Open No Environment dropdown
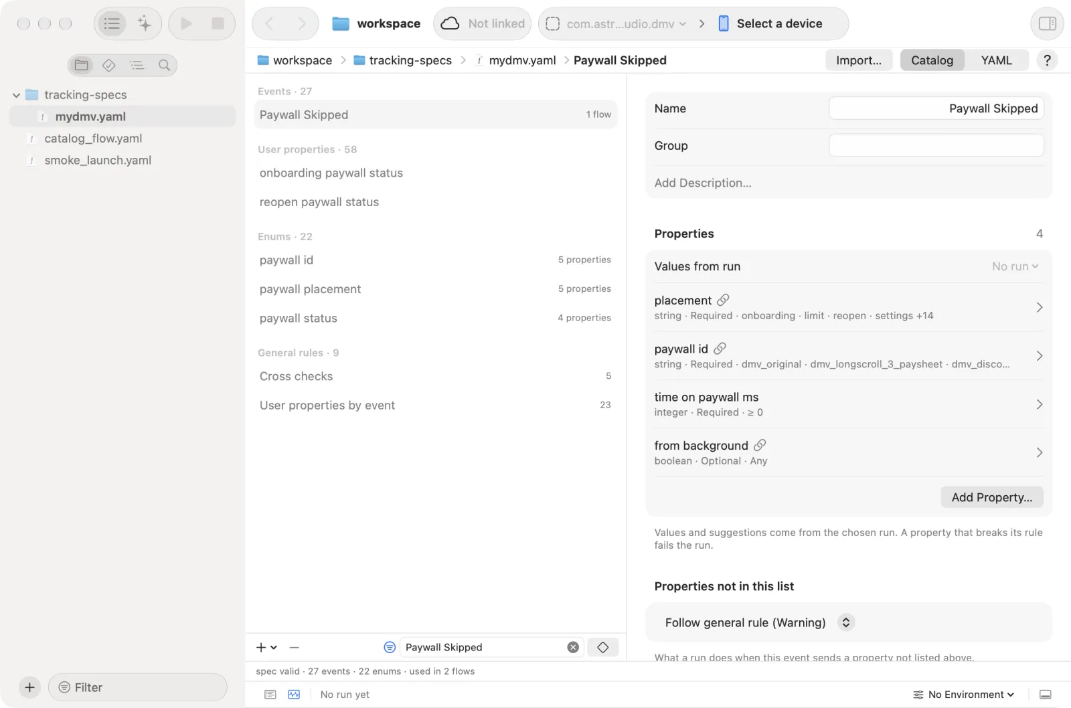 963,695
